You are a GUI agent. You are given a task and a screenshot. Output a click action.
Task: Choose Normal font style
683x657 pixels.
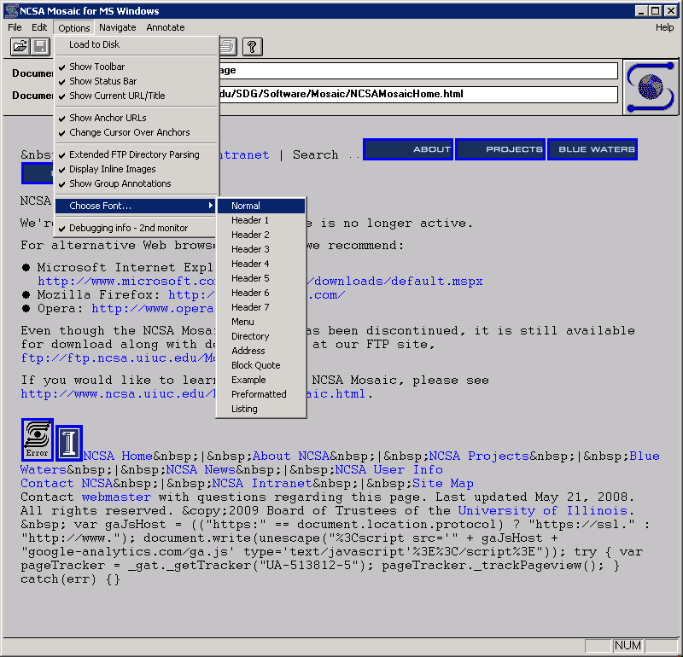261,206
